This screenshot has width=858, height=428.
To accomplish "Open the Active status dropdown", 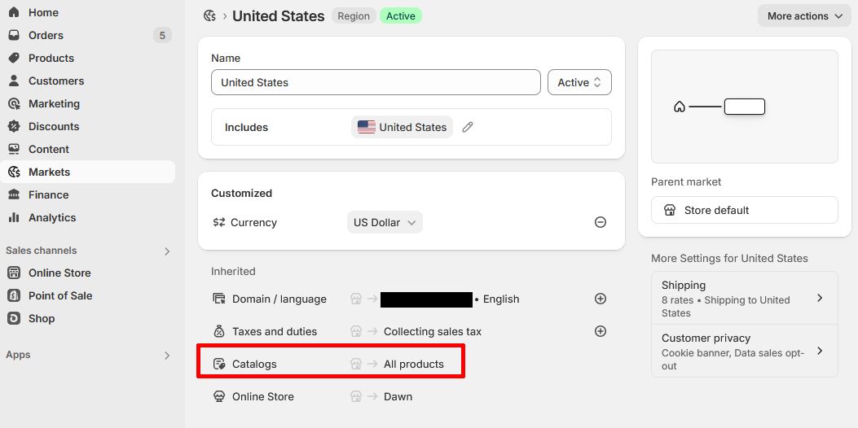I will [x=579, y=82].
